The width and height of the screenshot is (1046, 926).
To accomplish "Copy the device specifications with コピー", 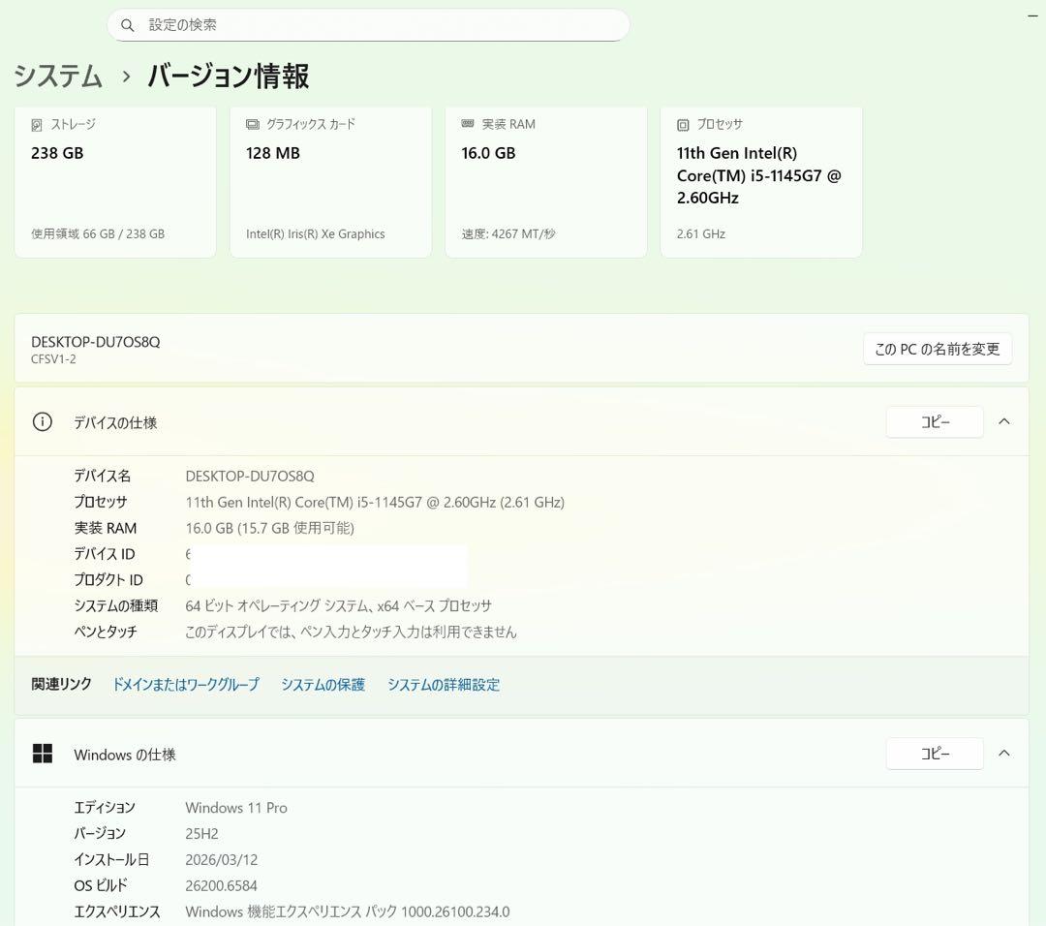I will pos(934,421).
